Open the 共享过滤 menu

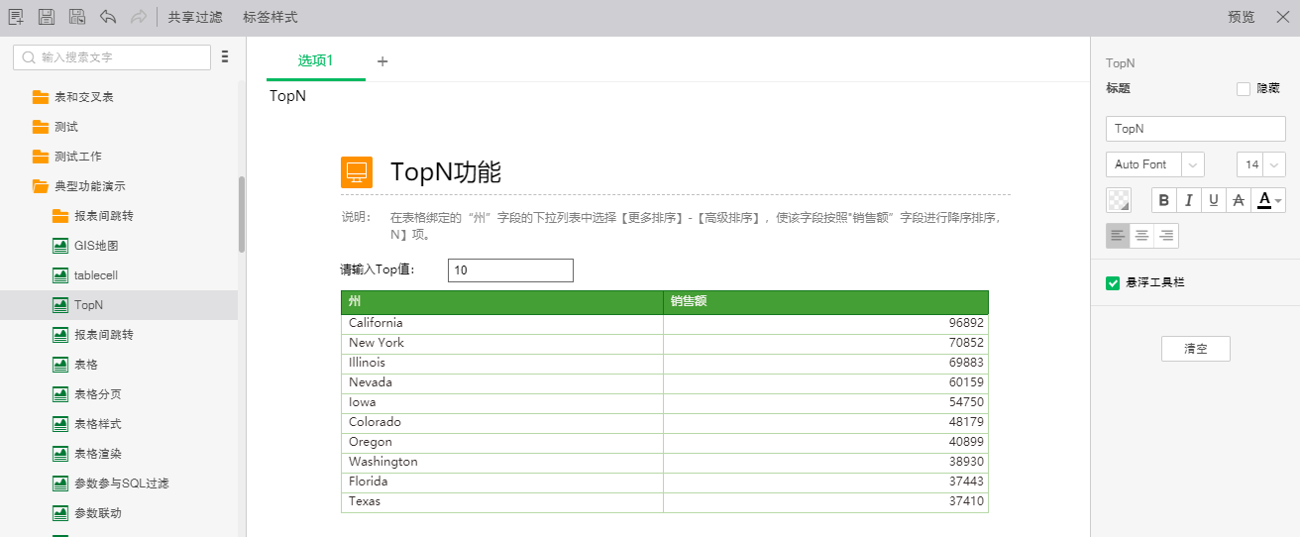pyautogui.click(x=195, y=17)
